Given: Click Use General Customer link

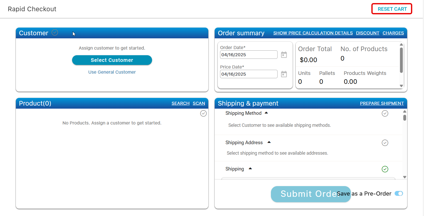Looking at the screenshot, I should (112, 72).
